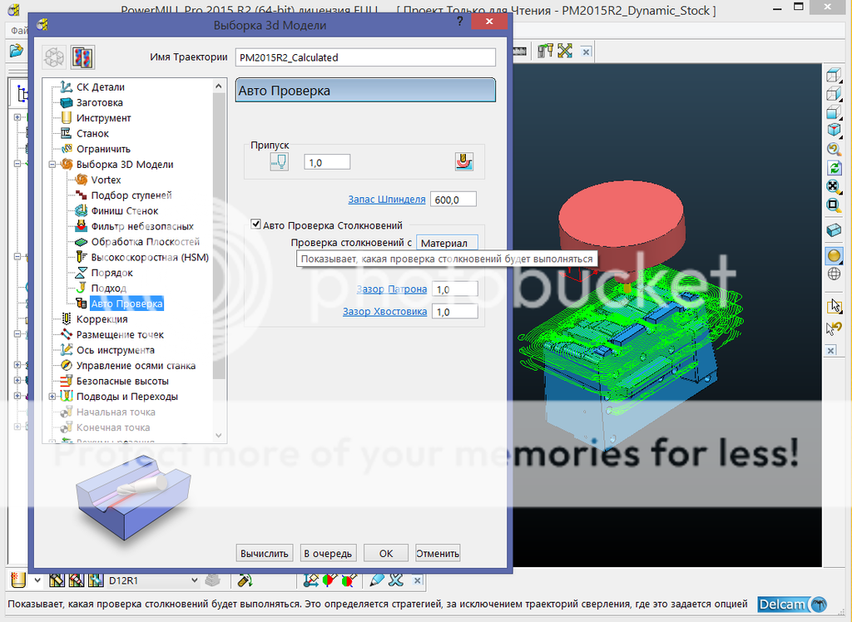Click the zoom-to-fit icon in the view toolbar
Viewport: 852px width, 622px height.
point(833,186)
